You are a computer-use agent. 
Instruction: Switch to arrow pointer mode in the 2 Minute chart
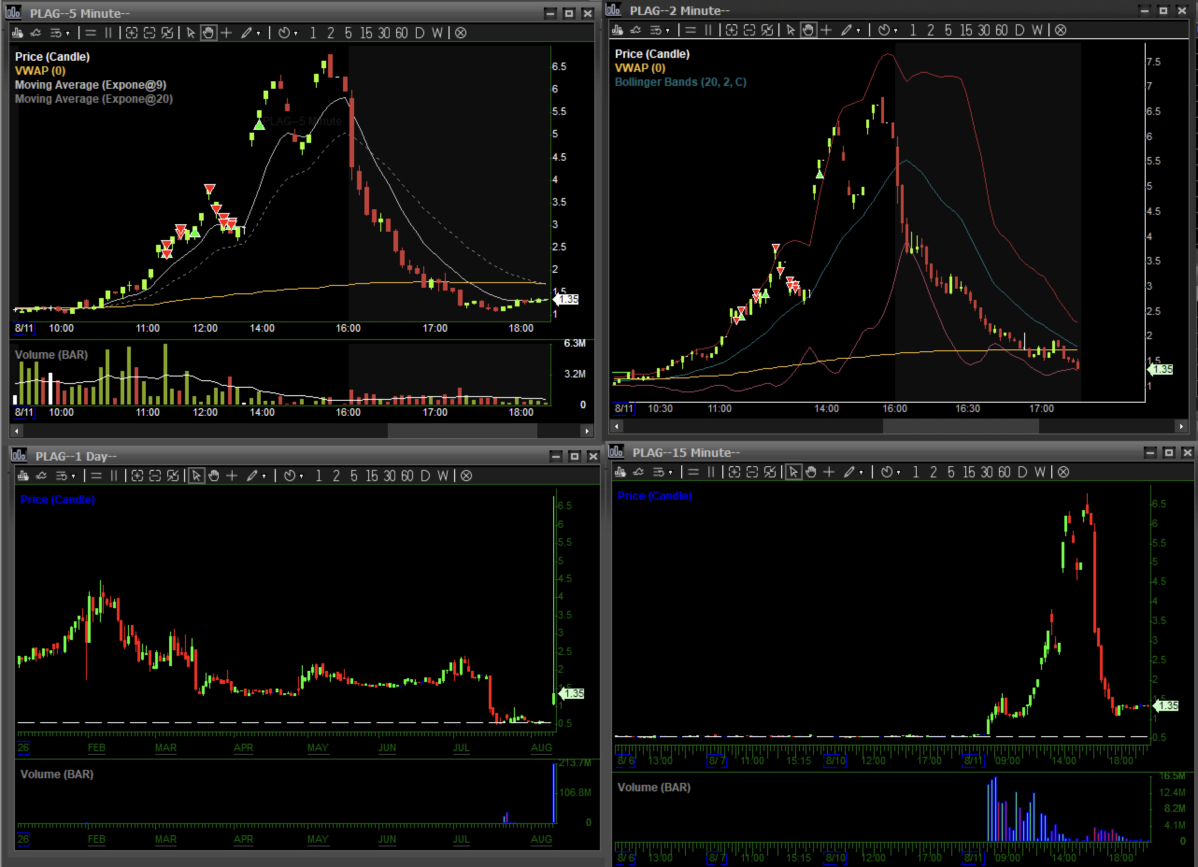click(x=790, y=30)
